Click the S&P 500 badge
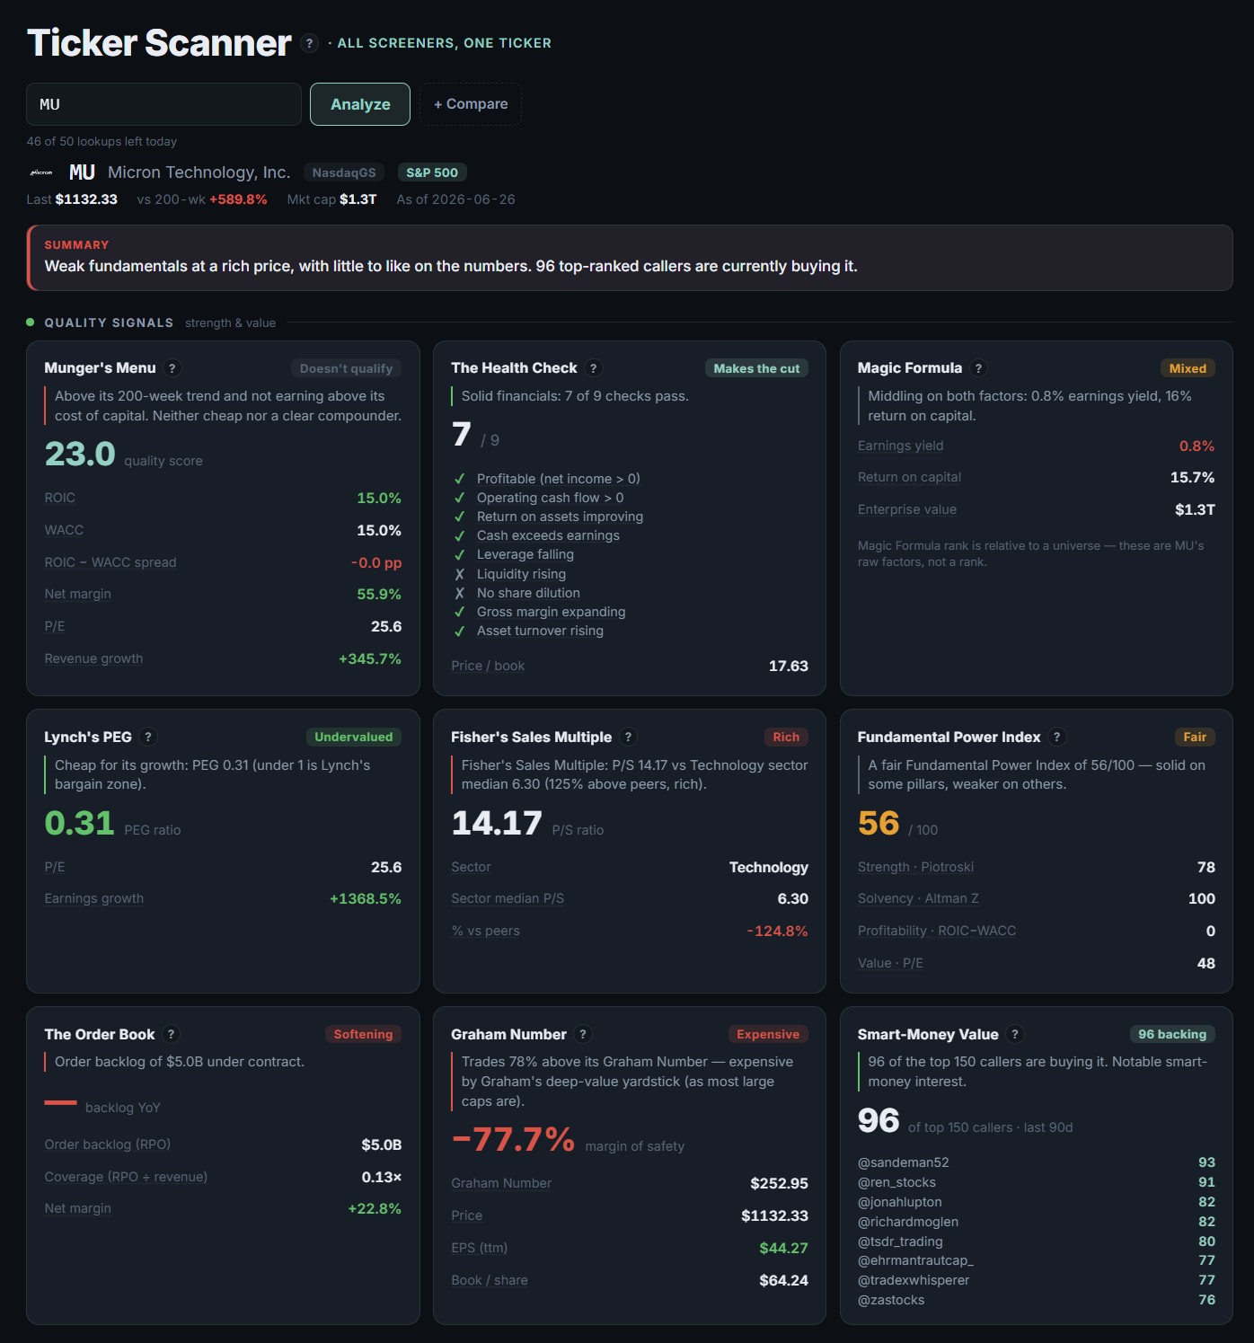This screenshot has width=1254, height=1343. tap(432, 172)
